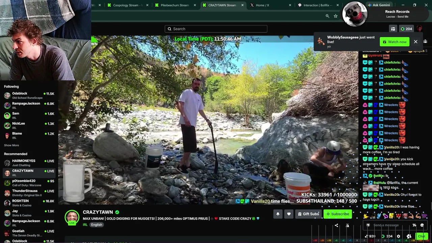Click the CRAZYTAWN streamer avatar below video
The image size is (432, 243).
tap(72, 217)
